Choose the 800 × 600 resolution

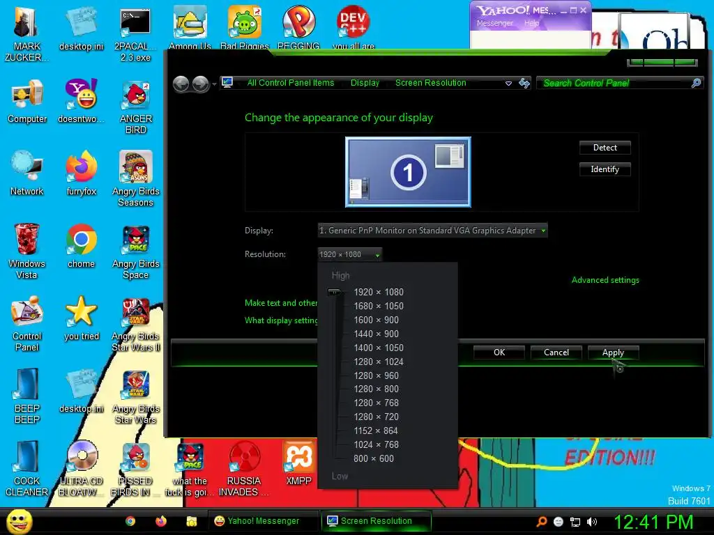click(374, 458)
